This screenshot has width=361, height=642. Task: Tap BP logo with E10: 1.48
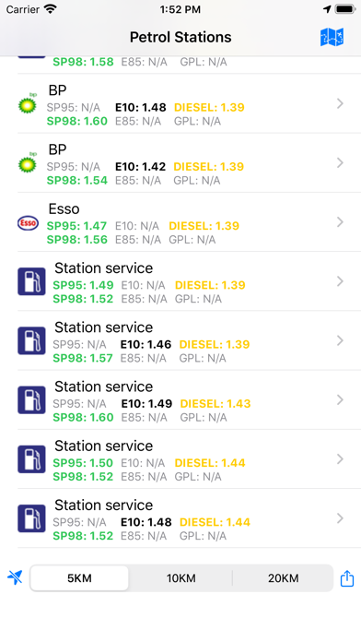28,103
